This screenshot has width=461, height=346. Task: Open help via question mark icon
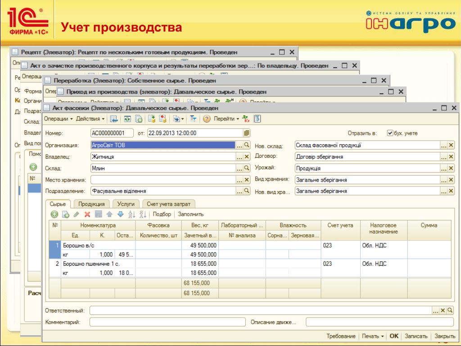pyautogui.click(x=207, y=119)
